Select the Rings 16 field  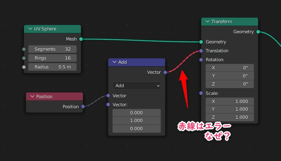pyautogui.click(x=52, y=58)
